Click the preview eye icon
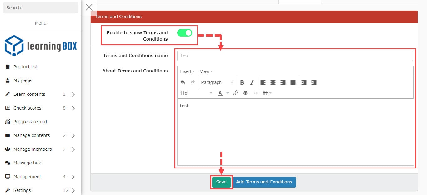Viewport: 427px width, 195px height. point(245,93)
